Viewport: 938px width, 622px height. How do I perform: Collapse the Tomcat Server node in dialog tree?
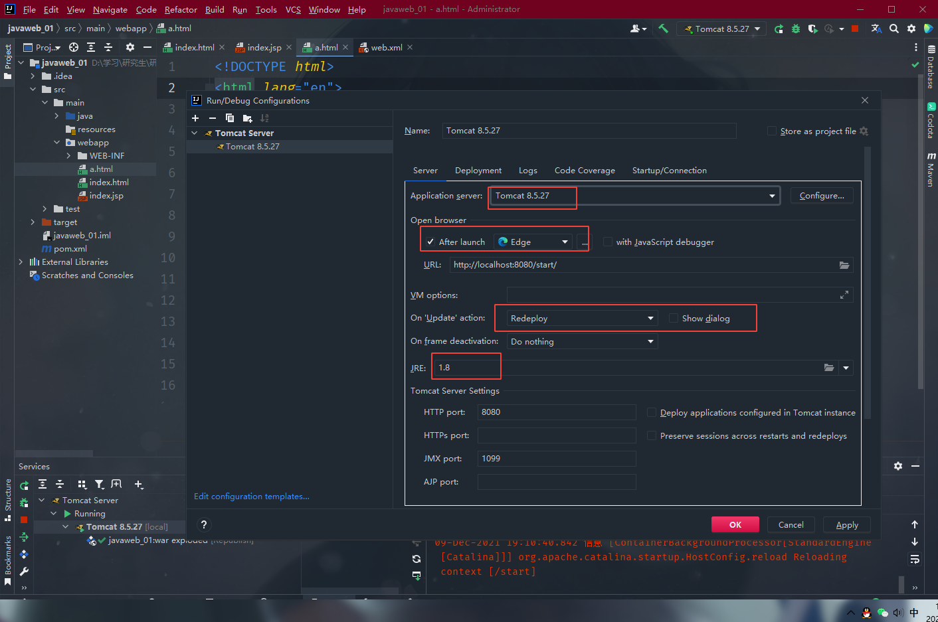point(195,133)
